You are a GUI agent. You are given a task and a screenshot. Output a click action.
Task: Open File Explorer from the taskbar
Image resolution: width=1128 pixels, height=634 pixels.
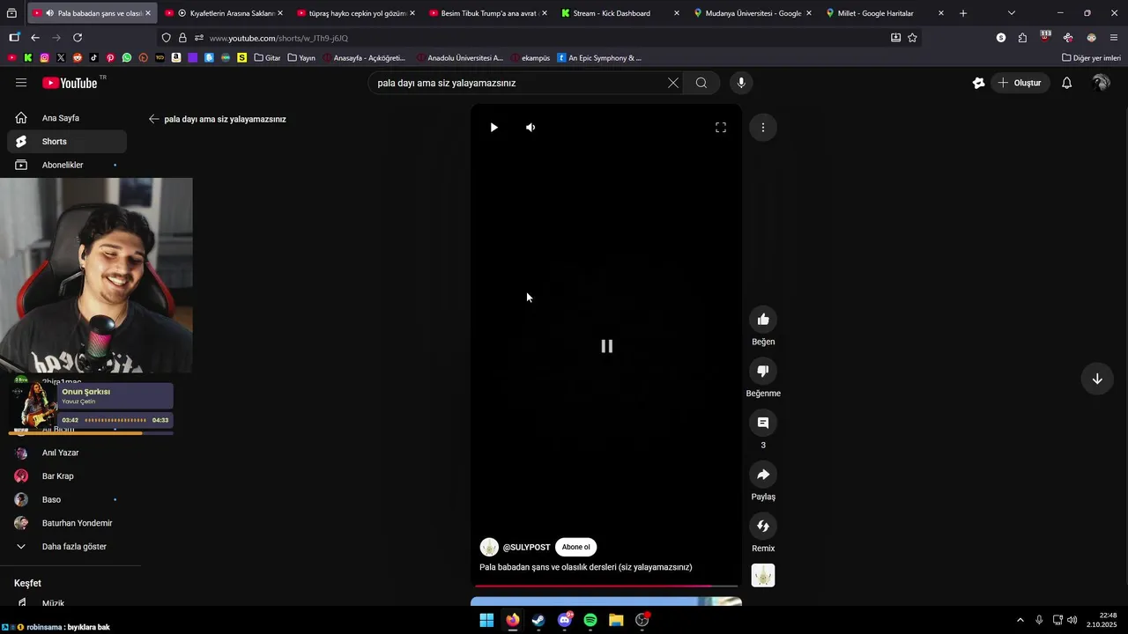pos(616,620)
